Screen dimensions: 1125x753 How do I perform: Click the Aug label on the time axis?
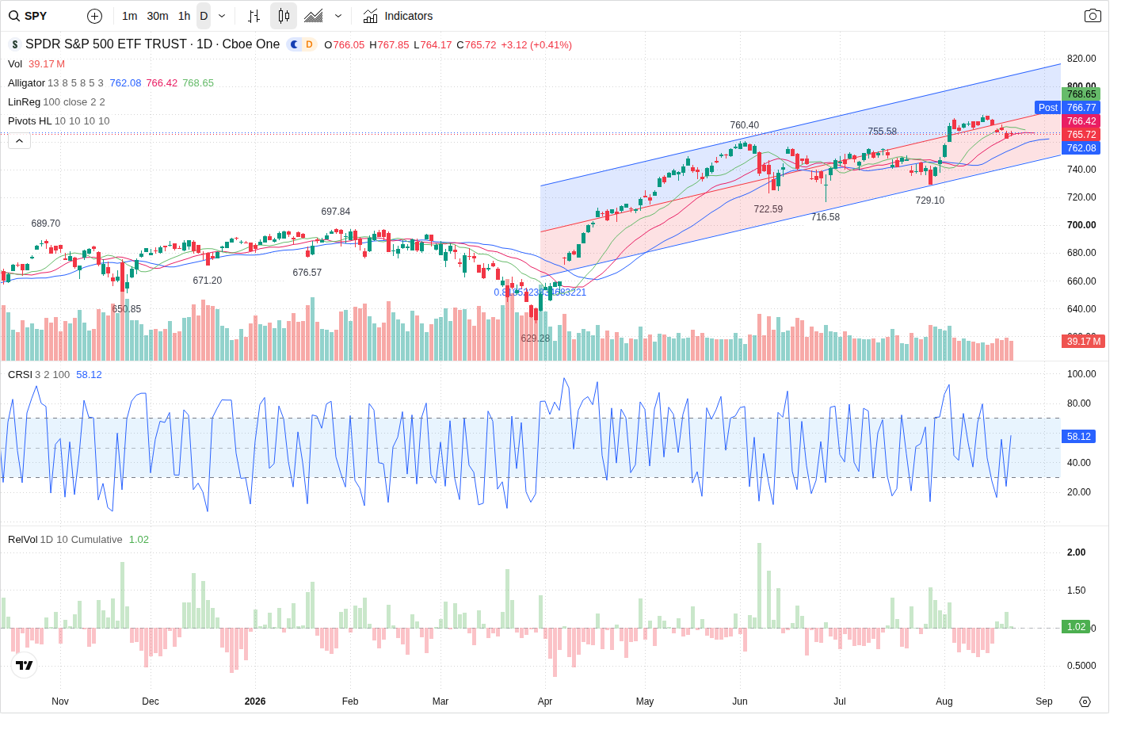(x=944, y=701)
